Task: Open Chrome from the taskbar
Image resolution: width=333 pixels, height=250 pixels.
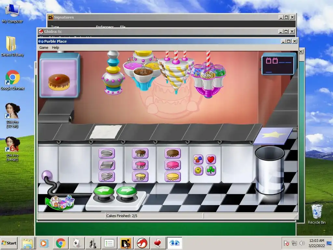Action: click(x=60, y=243)
